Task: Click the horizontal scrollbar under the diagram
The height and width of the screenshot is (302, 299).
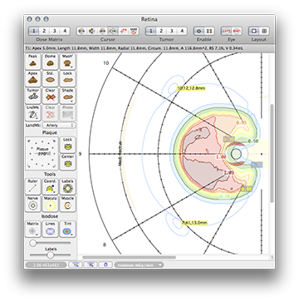Action: click(x=129, y=257)
